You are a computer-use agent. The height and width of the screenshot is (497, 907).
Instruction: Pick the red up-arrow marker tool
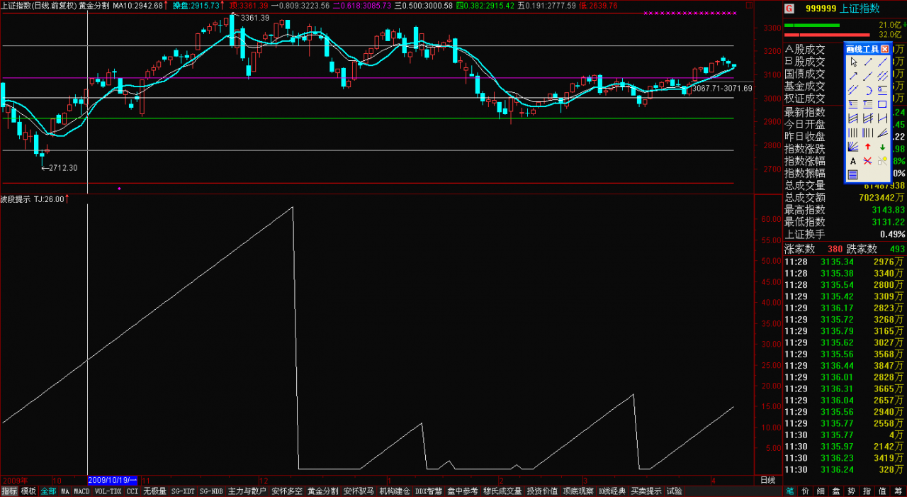pos(868,147)
